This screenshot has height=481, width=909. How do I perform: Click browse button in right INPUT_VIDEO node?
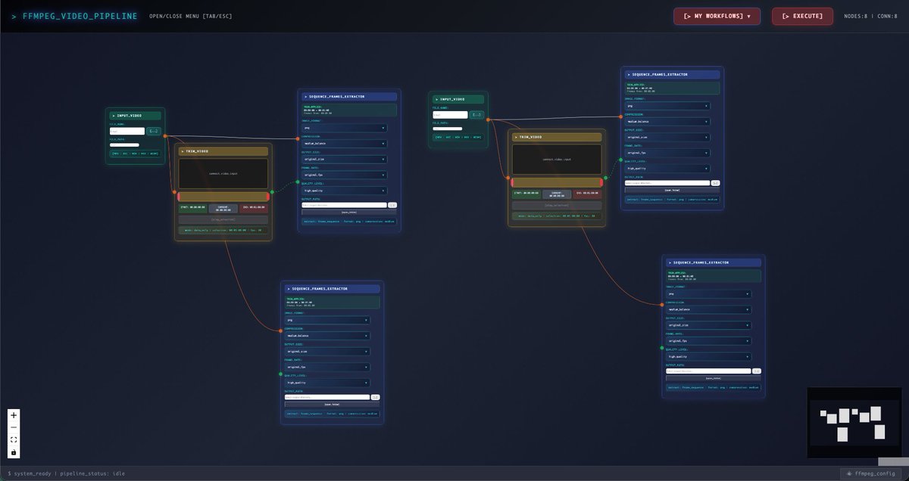tap(476, 115)
